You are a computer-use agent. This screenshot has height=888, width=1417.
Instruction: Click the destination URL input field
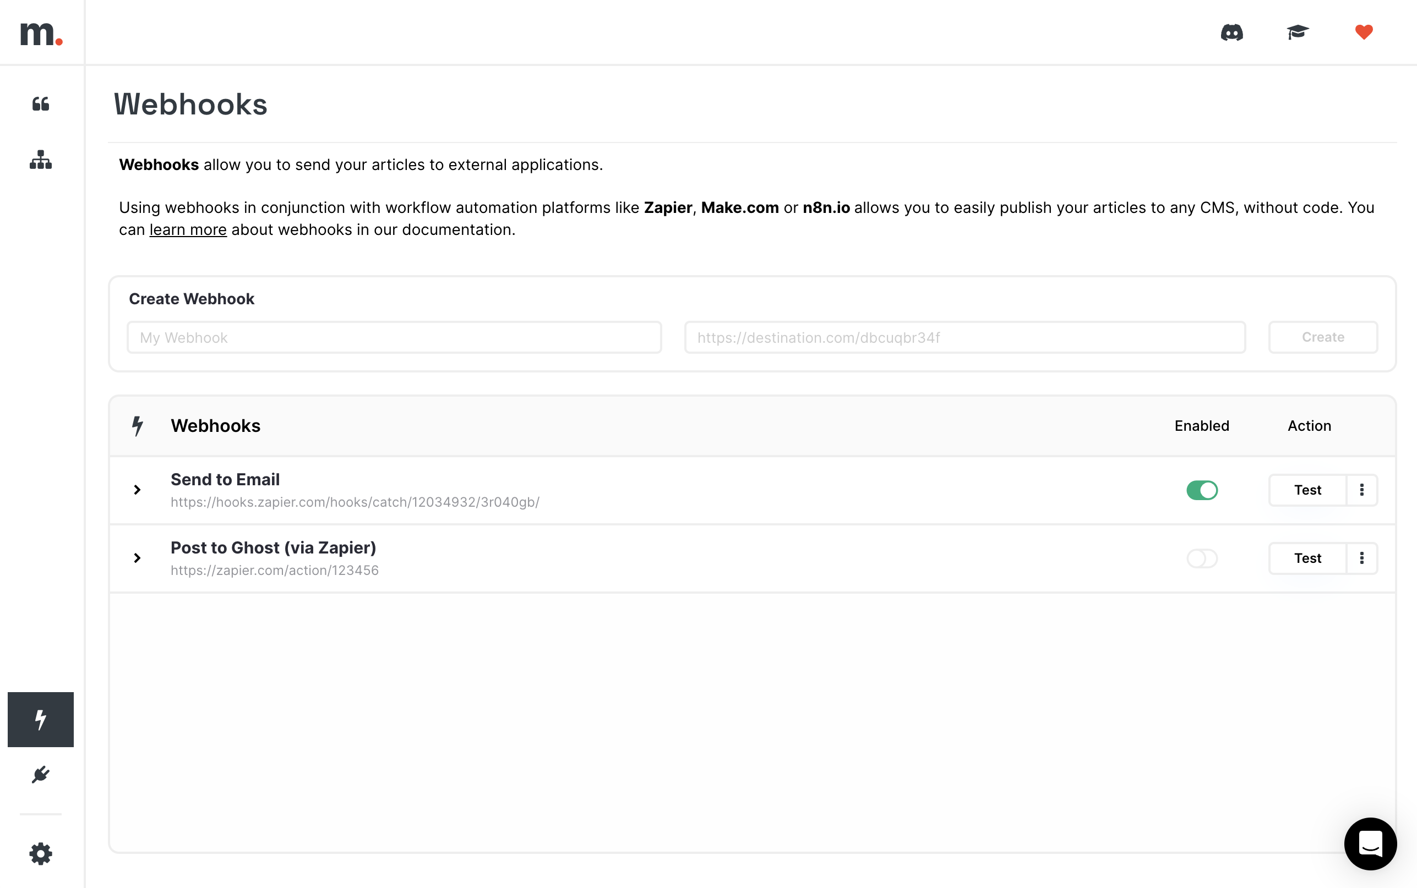[x=964, y=337]
